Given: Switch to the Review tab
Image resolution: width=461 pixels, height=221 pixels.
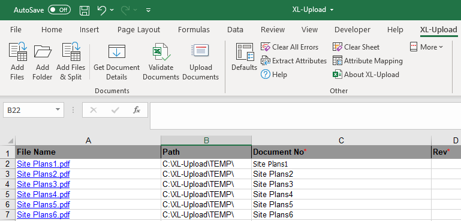Looking at the screenshot, I should click(x=273, y=30).
